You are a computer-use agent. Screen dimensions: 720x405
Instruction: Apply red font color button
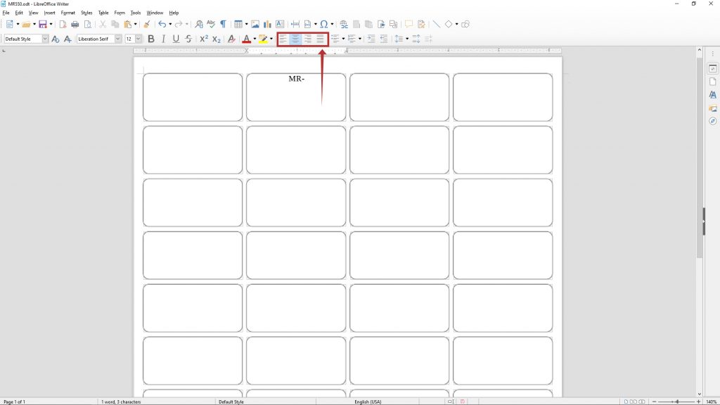click(x=247, y=39)
